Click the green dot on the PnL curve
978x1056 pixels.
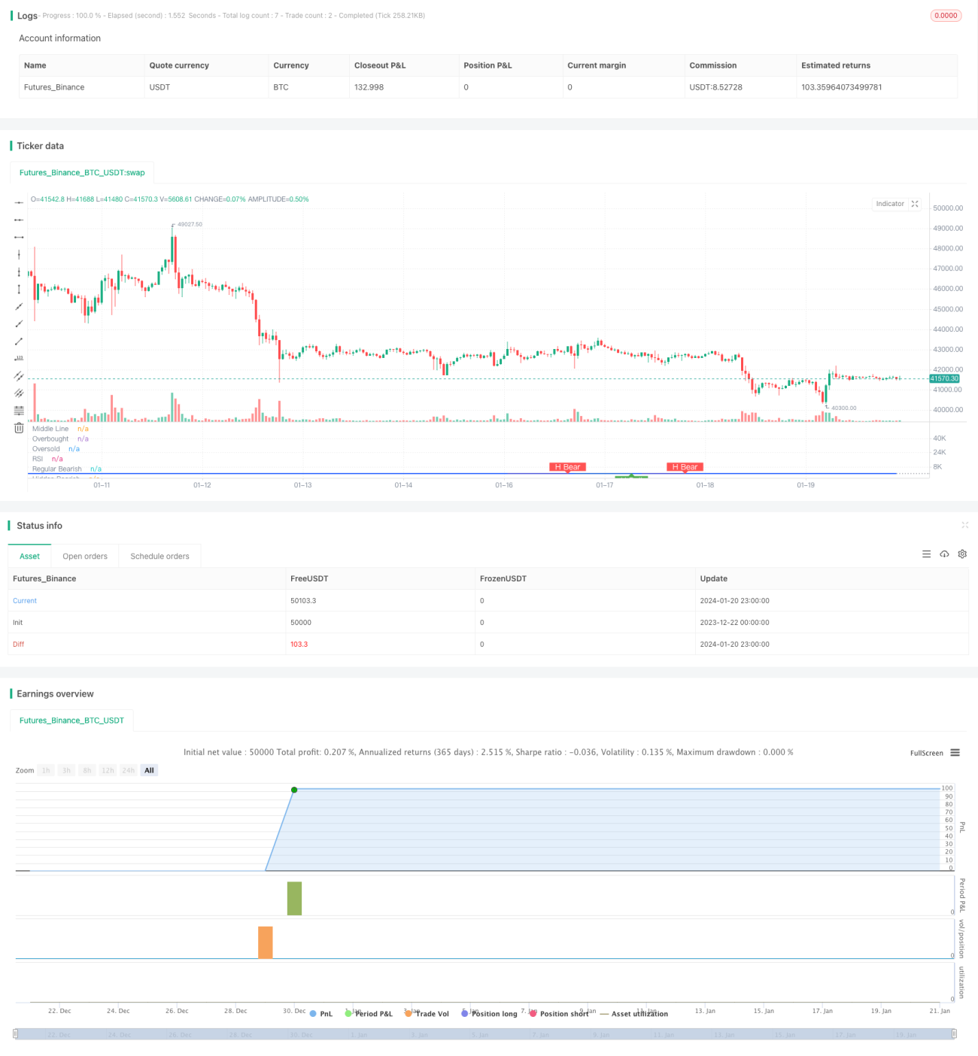point(294,790)
